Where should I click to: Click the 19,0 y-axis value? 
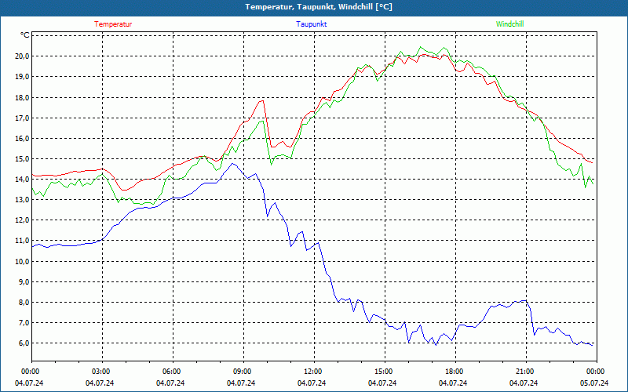(x=23, y=76)
